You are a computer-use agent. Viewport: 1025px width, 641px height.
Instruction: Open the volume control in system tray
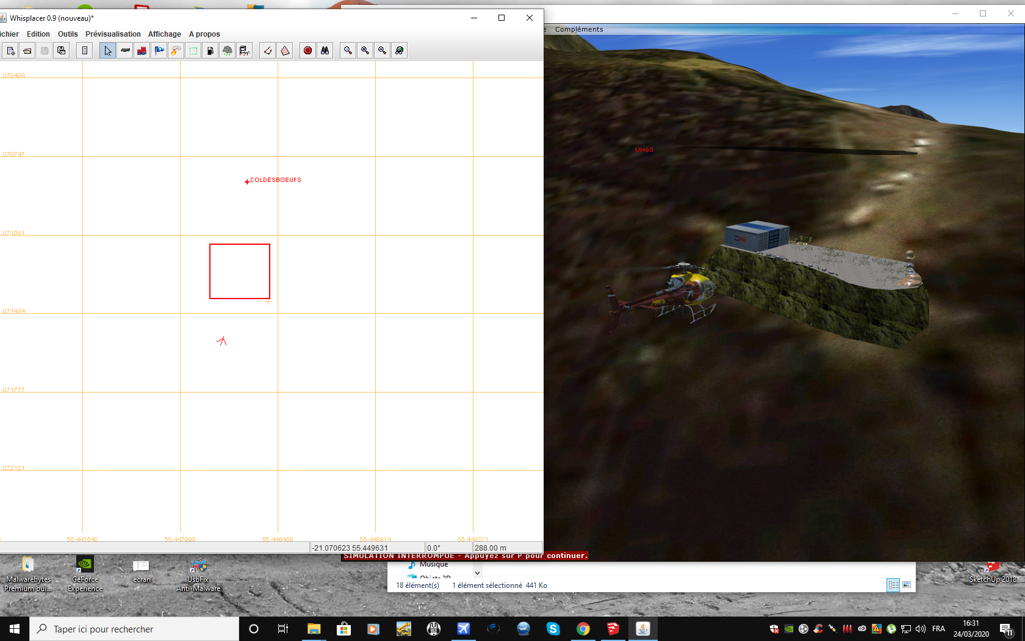[x=921, y=629]
